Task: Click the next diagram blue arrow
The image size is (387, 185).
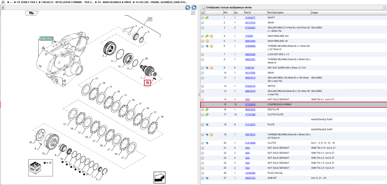Action: click(194, 7)
